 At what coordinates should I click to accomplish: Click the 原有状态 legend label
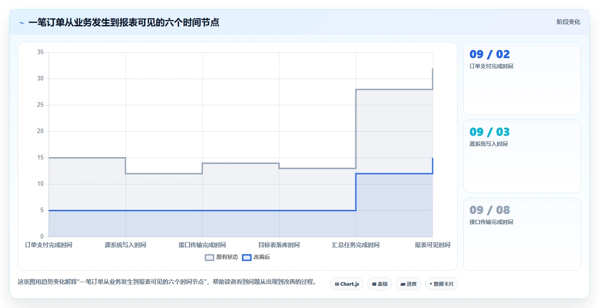[227, 257]
